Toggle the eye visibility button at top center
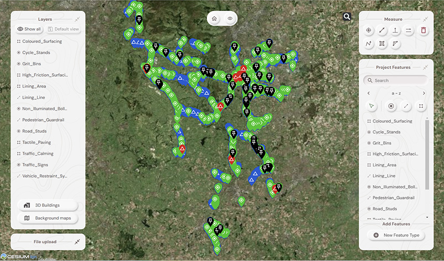The height and width of the screenshot is (261, 444). pyautogui.click(x=230, y=18)
